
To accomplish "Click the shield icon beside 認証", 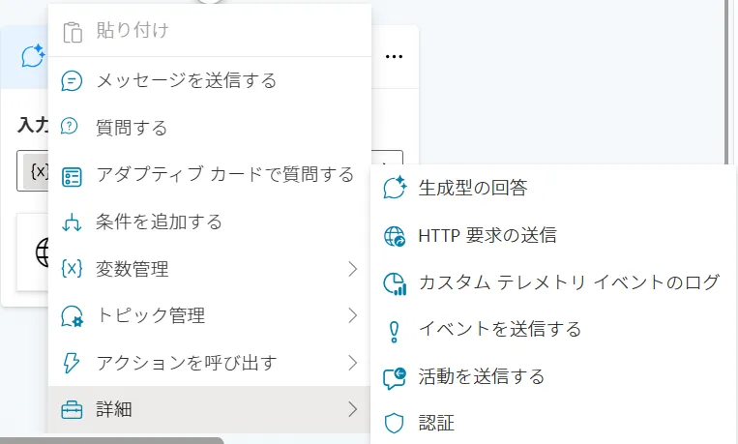I will (394, 423).
